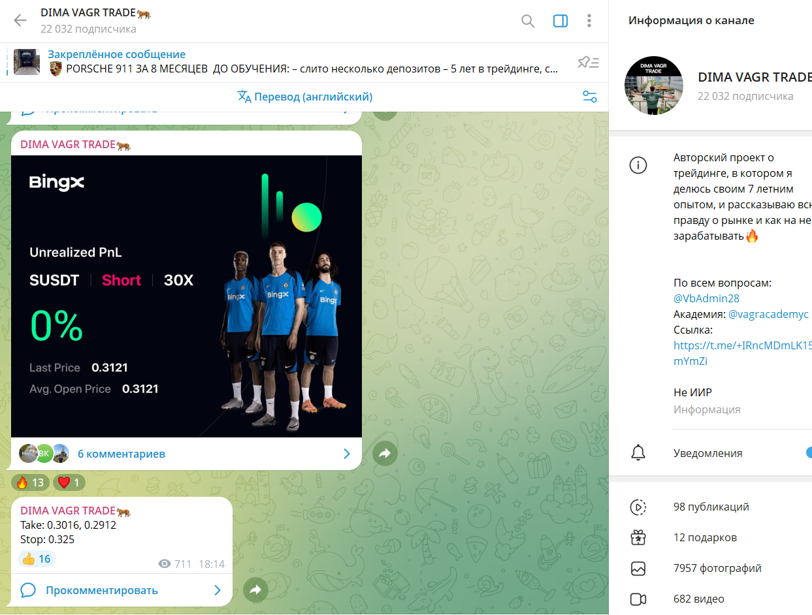Screen dimensions: 812x615
Task: Click the fire reaction with 13
Action: [31, 482]
